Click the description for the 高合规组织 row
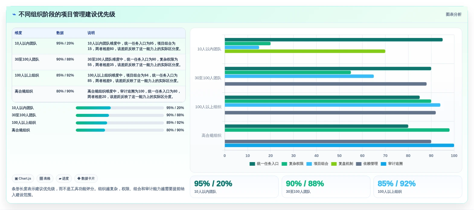 [135, 94]
